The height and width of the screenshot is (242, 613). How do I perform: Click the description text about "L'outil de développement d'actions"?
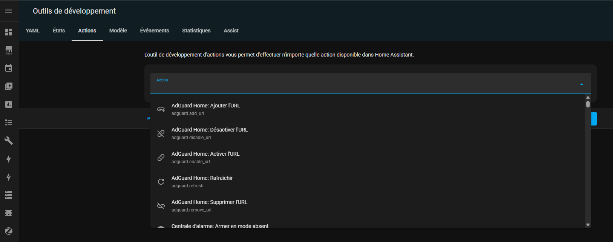(279, 55)
